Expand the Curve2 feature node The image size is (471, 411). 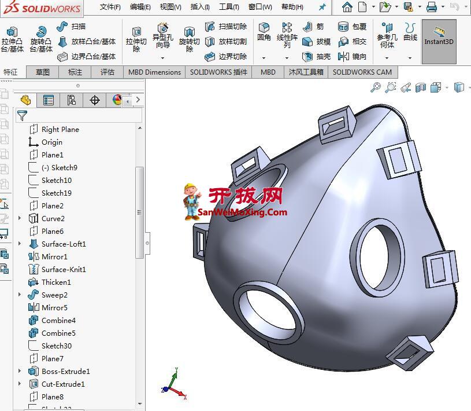[x=20, y=218]
